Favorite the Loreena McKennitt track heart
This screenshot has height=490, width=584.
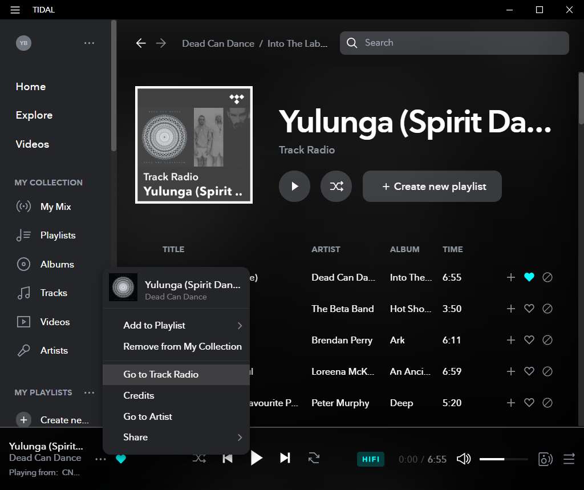click(529, 371)
